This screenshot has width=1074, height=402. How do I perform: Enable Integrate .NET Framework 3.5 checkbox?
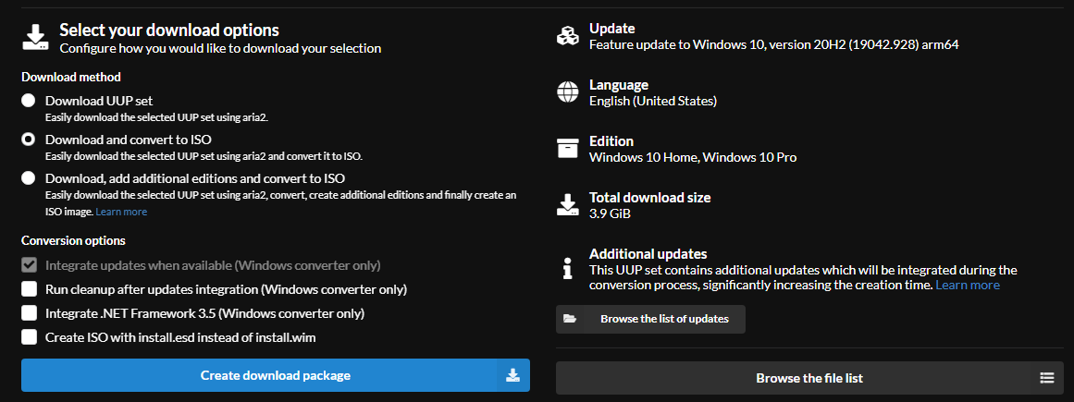[29, 313]
